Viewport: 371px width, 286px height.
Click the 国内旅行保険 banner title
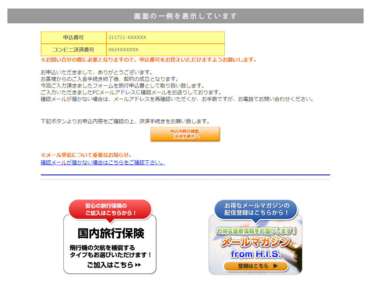(x=111, y=233)
